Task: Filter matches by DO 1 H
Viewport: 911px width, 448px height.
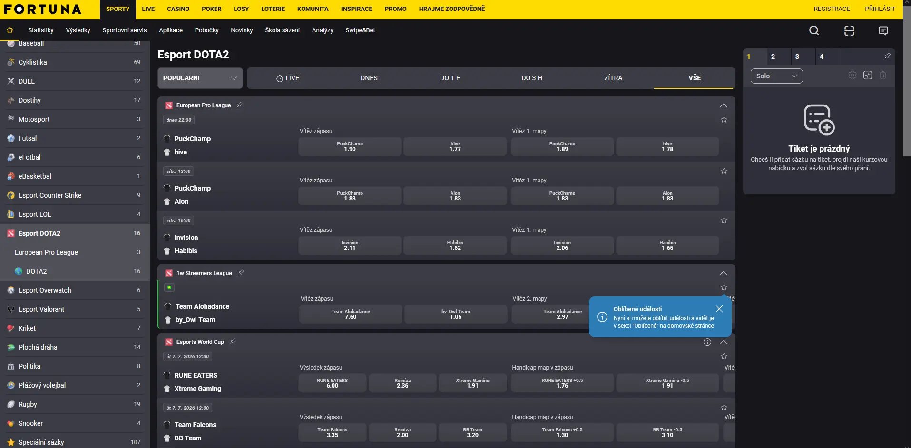Action: point(450,78)
